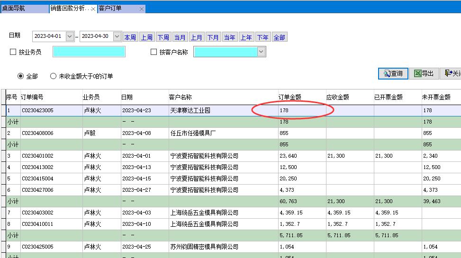Select order row C0230401002
461x258 pixels.
(x=38, y=156)
